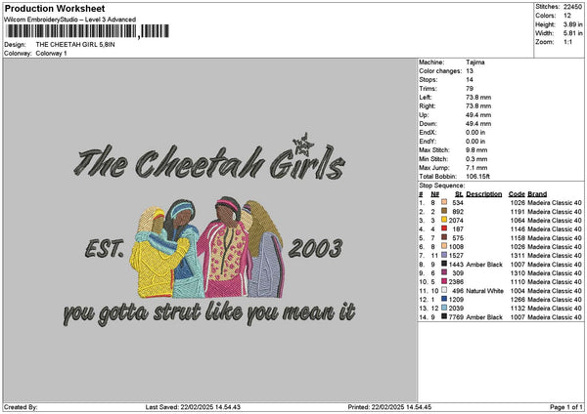Click the Page 1 of 1 footer text
The image size is (587, 414).
[566, 407]
